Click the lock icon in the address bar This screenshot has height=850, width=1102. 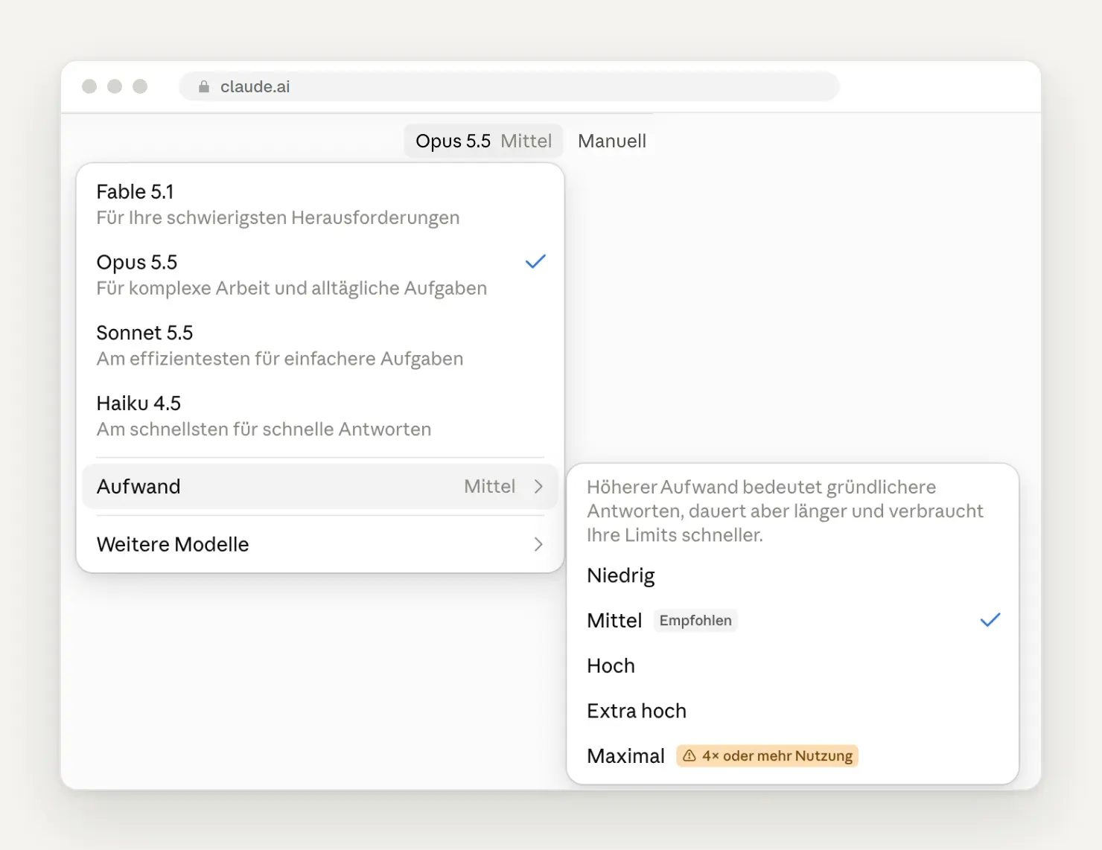coord(204,87)
